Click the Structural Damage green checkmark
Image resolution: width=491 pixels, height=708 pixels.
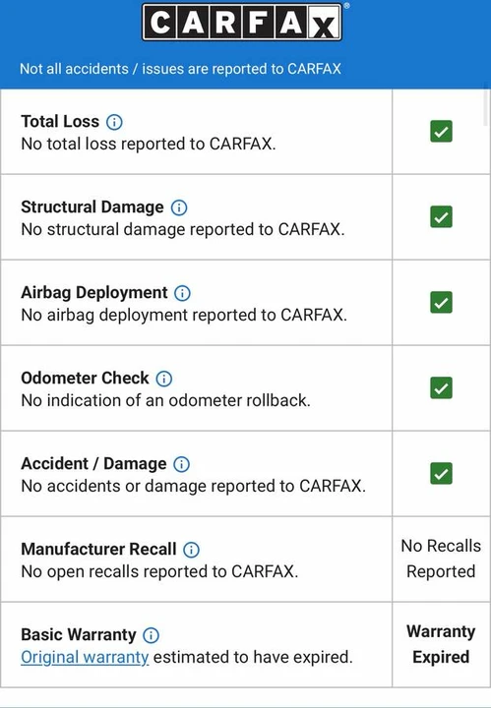[x=442, y=216]
